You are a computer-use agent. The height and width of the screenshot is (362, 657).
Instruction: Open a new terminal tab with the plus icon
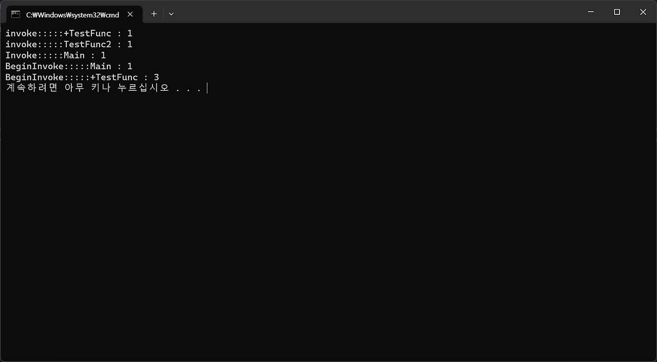(x=153, y=14)
